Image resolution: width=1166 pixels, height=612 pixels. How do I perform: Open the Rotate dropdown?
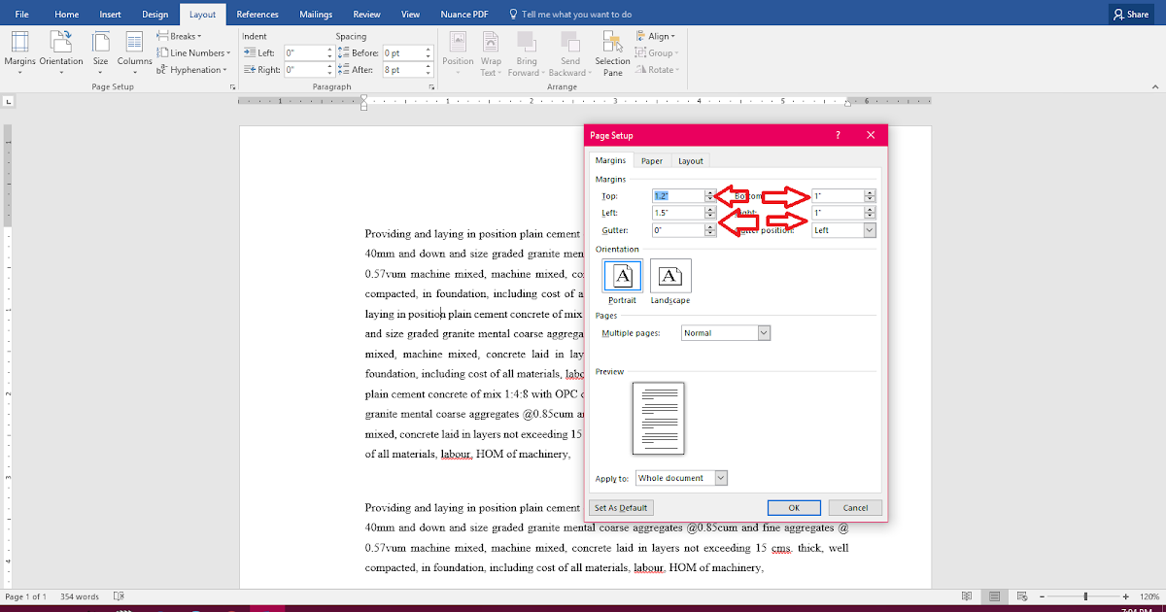(x=658, y=69)
